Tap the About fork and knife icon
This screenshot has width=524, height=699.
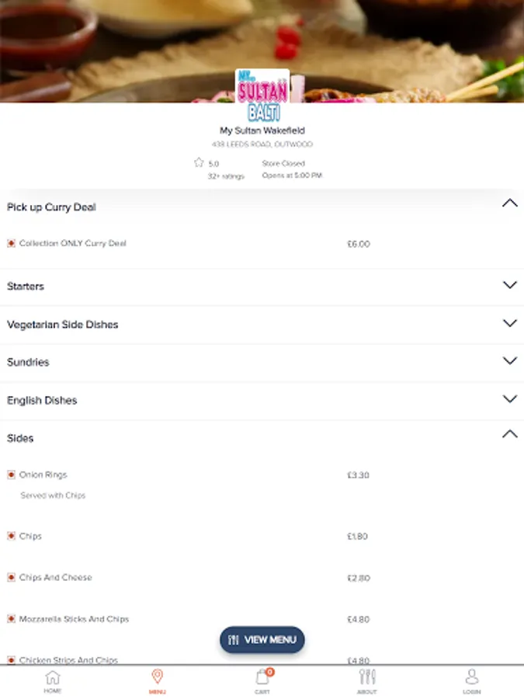coord(367,677)
